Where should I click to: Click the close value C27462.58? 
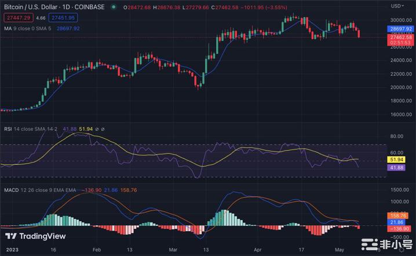[x=225, y=8]
